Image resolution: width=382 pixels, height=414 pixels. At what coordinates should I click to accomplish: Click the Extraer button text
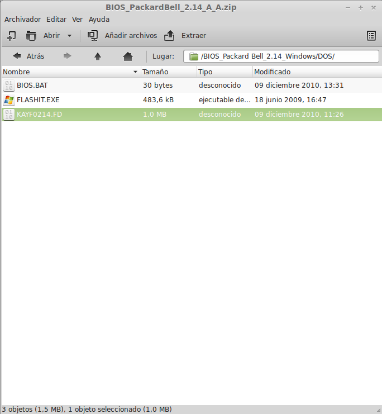(x=193, y=35)
